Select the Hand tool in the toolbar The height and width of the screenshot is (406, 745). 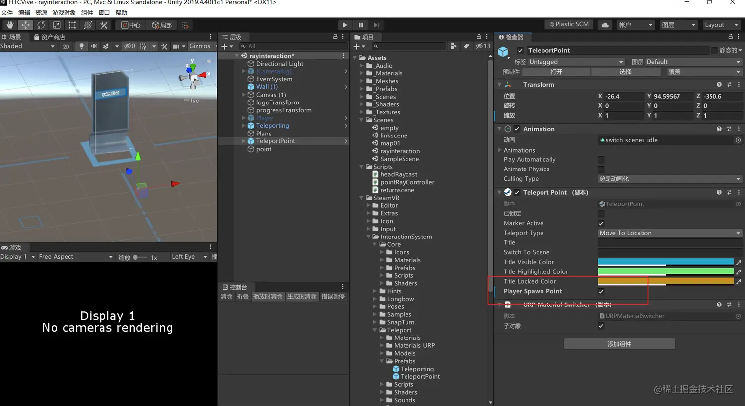point(10,25)
